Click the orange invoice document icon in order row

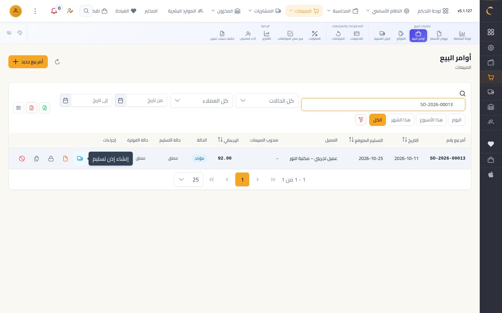tap(65, 159)
